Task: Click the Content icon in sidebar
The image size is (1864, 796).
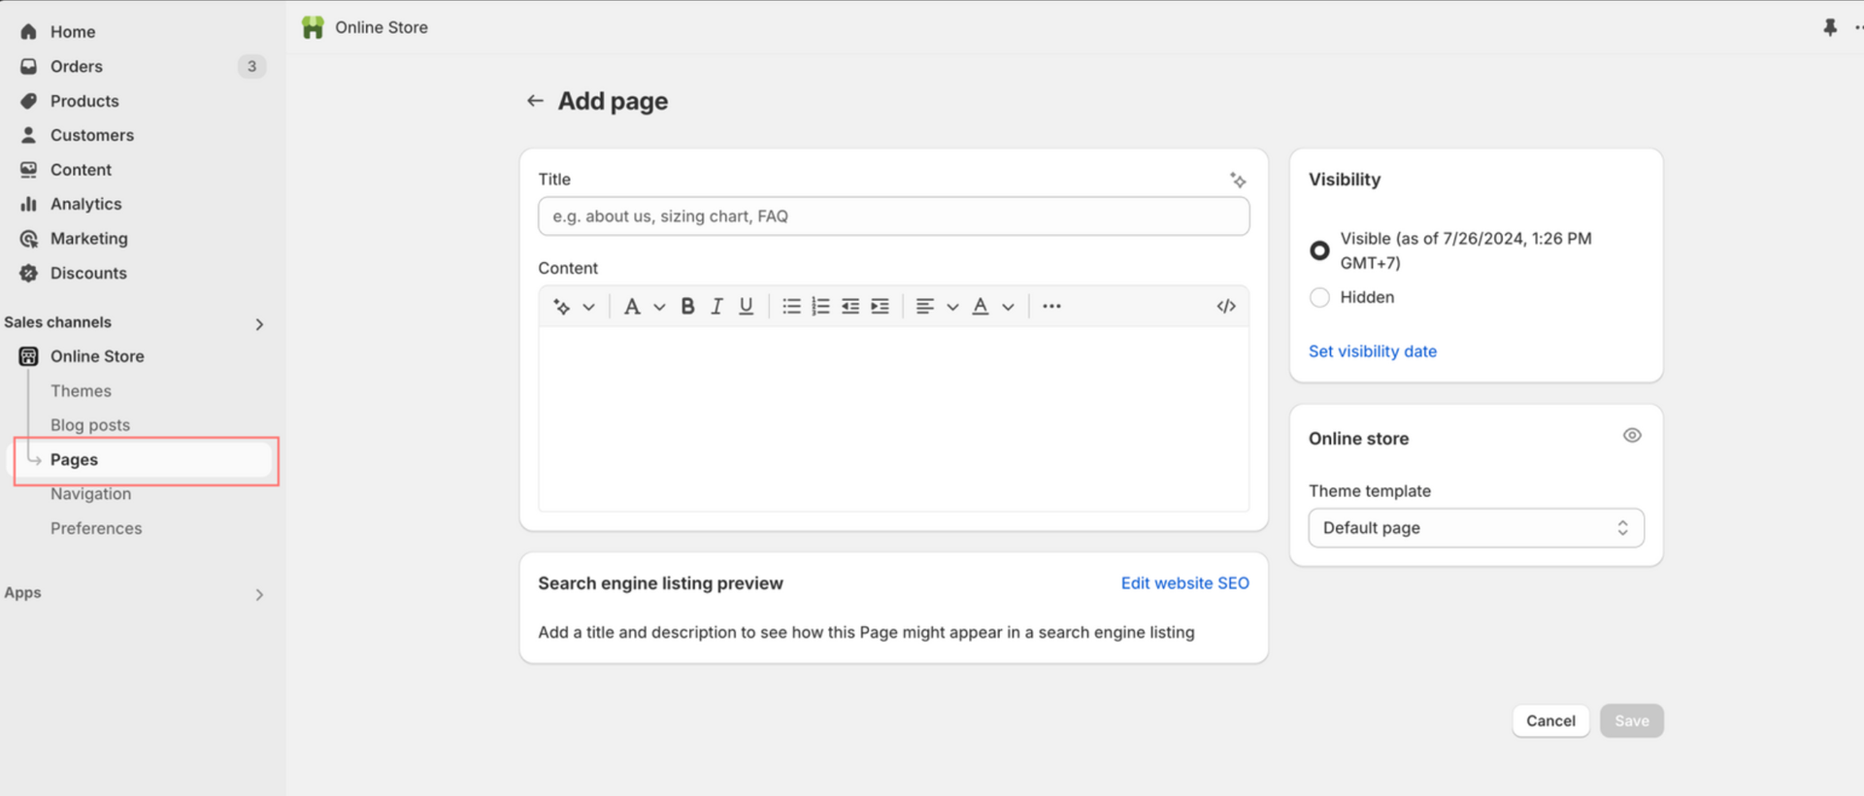Action: [x=28, y=170]
